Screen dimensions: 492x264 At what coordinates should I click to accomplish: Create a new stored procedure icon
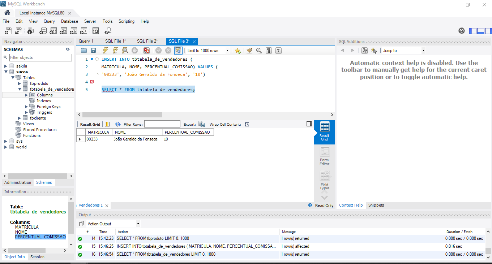pyautogui.click(x=73, y=31)
